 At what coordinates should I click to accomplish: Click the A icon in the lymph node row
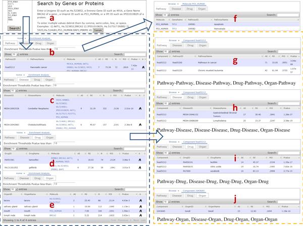click(x=140, y=215)
